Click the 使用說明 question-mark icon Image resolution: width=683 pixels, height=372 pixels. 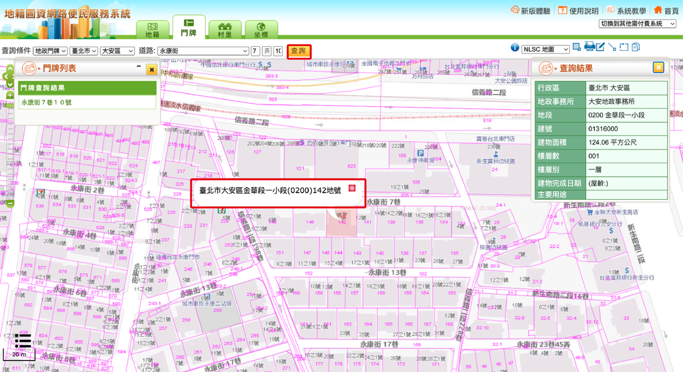(562, 10)
